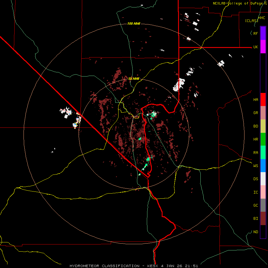
Task: Click the HA red legend swatch
Action: point(263,99)
